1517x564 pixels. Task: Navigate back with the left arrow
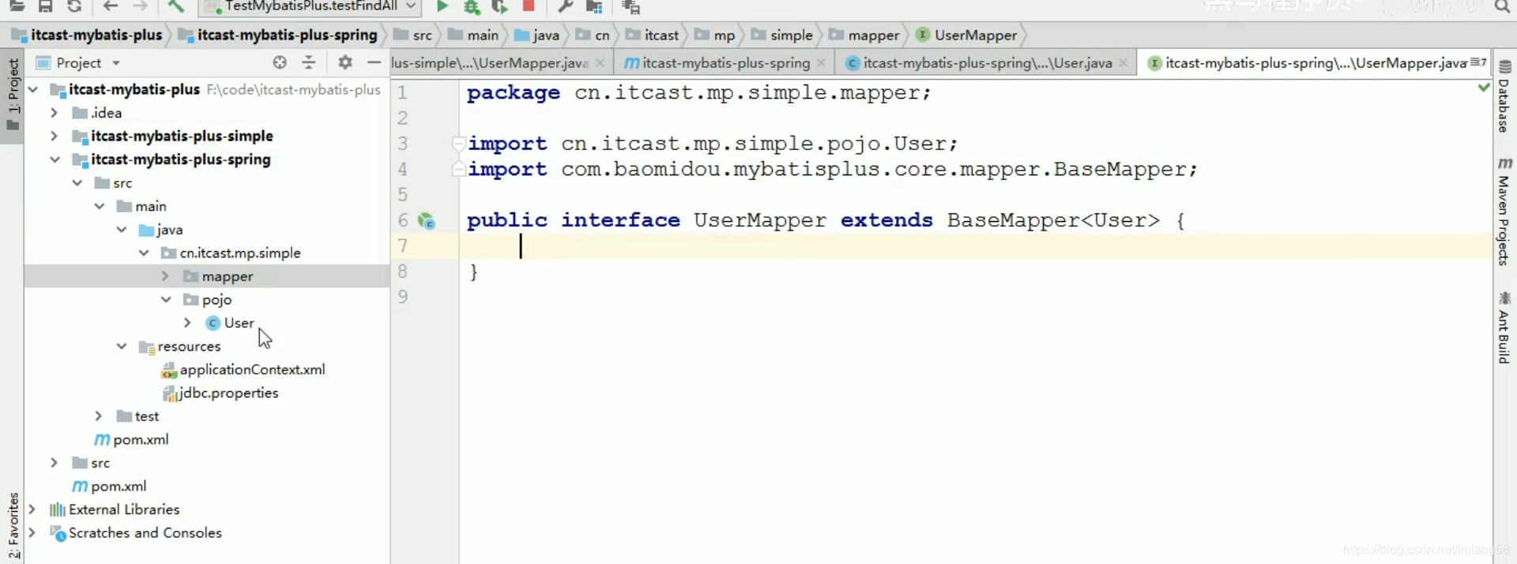point(111,6)
